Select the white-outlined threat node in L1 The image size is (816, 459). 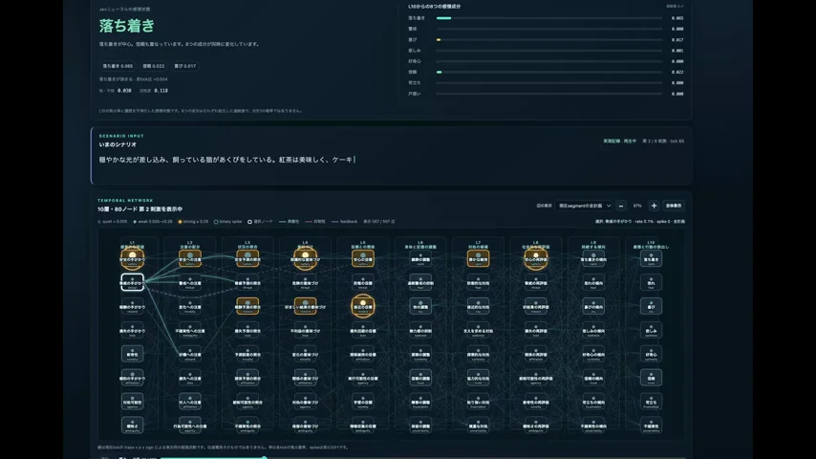tap(132, 282)
